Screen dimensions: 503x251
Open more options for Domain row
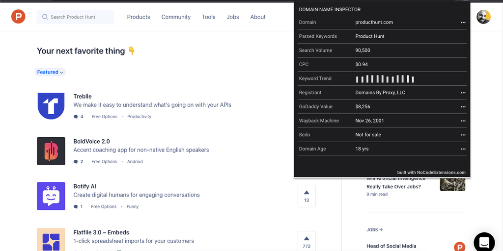(463, 23)
